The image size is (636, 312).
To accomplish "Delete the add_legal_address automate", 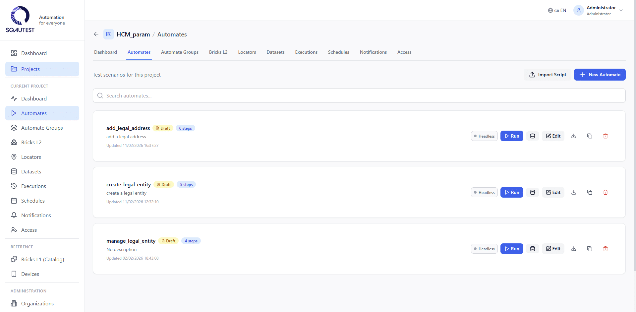I will click(x=605, y=136).
